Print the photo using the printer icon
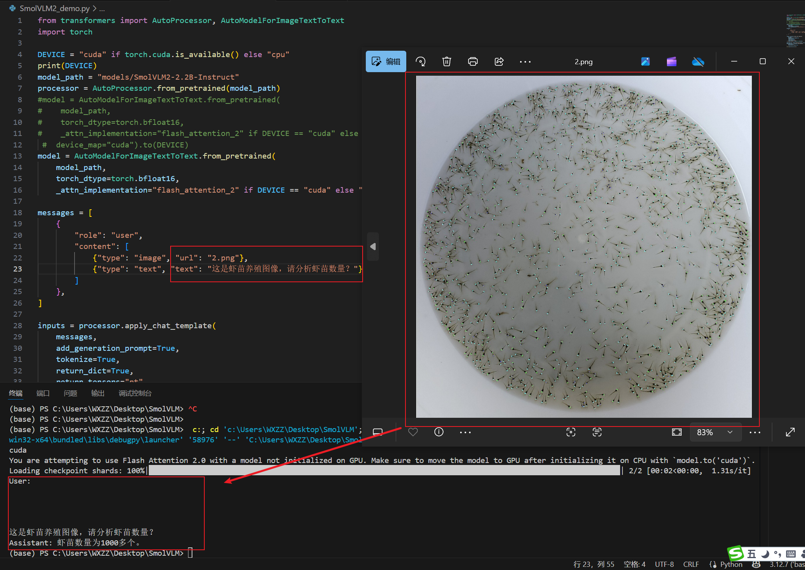805x570 pixels. [x=473, y=61]
